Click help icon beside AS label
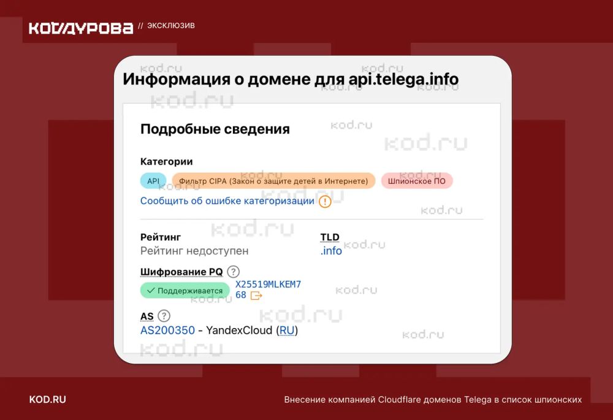The height and width of the screenshot is (420, 613). (x=164, y=316)
